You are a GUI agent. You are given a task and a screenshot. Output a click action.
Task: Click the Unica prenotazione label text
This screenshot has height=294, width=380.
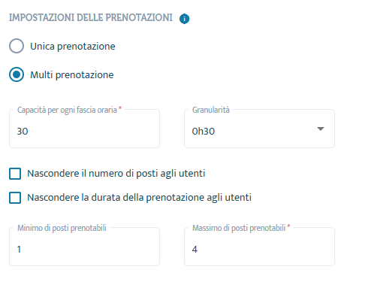pyautogui.click(x=73, y=47)
